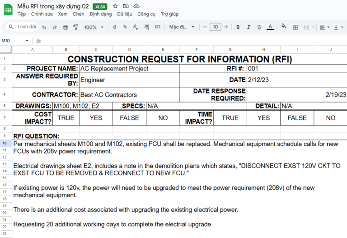Image resolution: width=347 pixels, height=238 pixels.
Task: Format as percent with % icon
Action: point(125,27)
